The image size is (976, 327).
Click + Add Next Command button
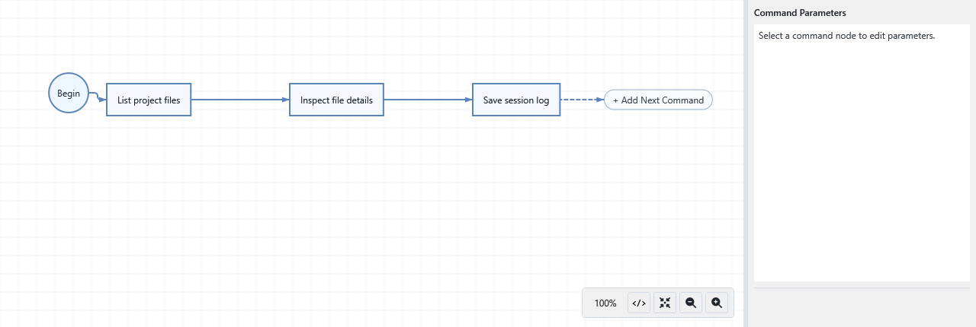tap(659, 100)
